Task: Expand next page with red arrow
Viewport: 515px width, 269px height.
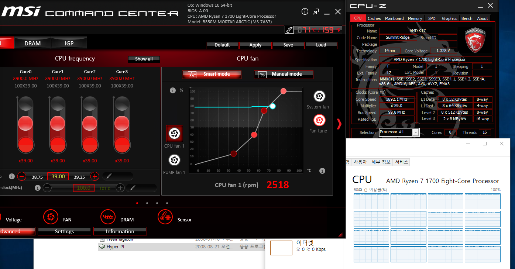Action: coord(339,123)
